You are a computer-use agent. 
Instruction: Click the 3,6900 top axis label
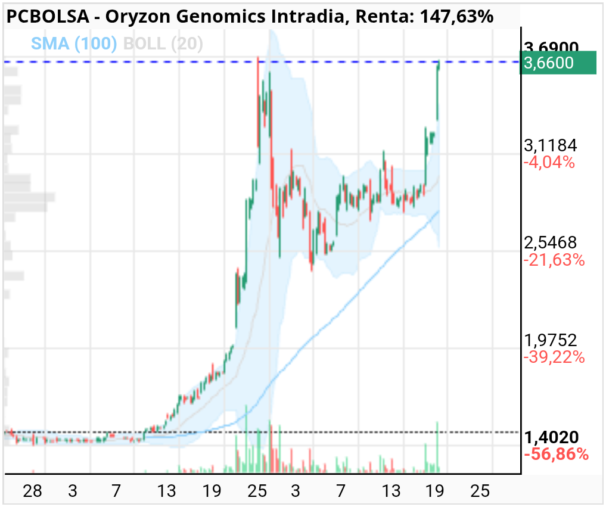point(551,46)
